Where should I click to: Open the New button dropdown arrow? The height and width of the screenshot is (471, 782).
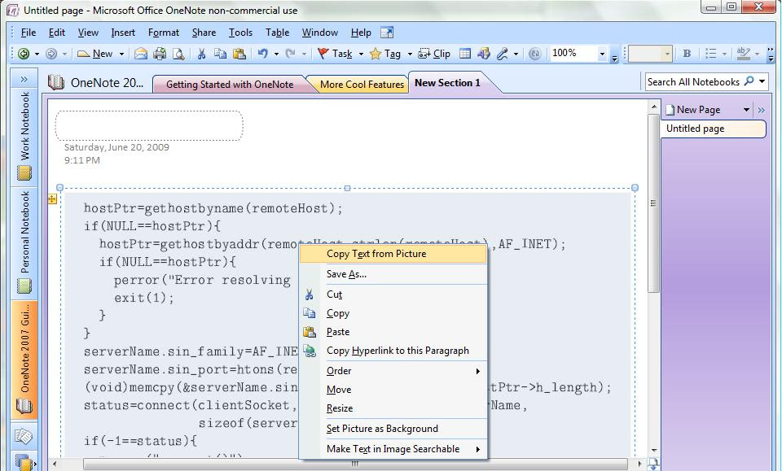[121, 54]
